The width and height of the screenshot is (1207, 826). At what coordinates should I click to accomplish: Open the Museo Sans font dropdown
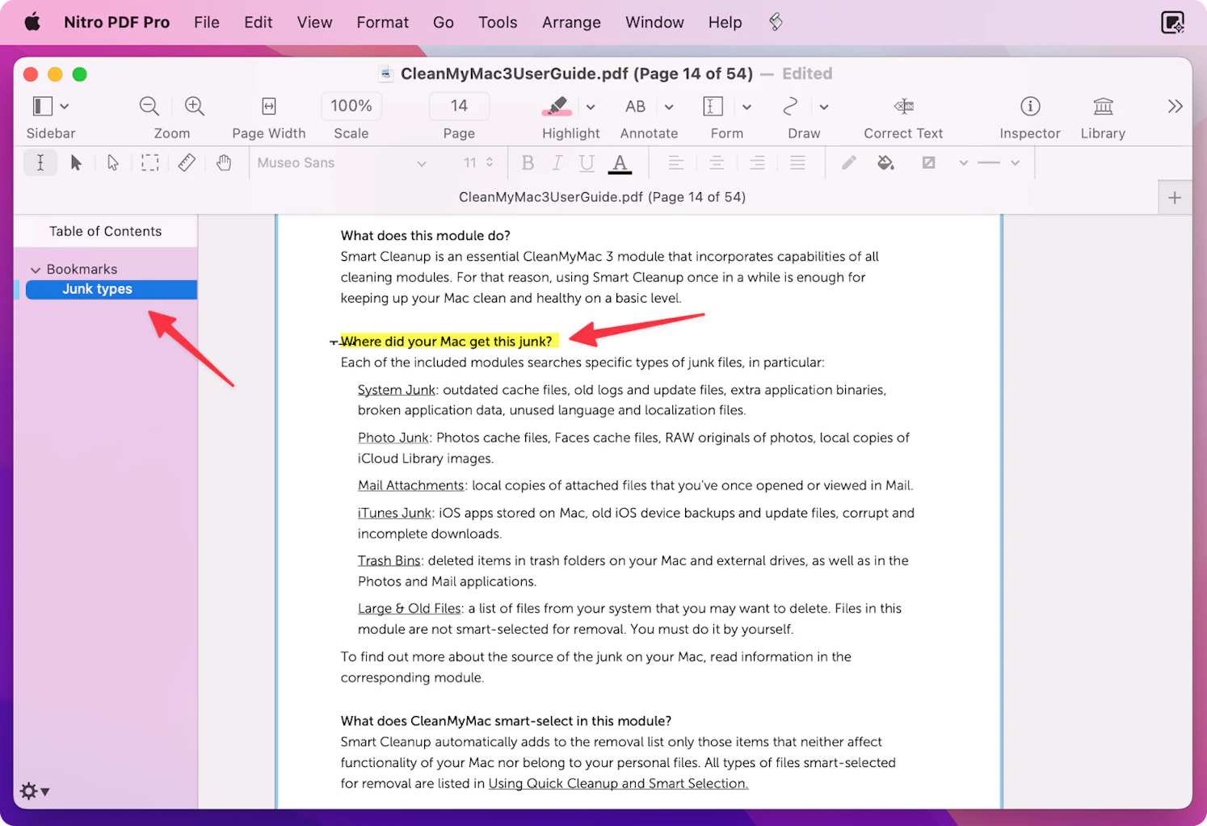point(342,162)
